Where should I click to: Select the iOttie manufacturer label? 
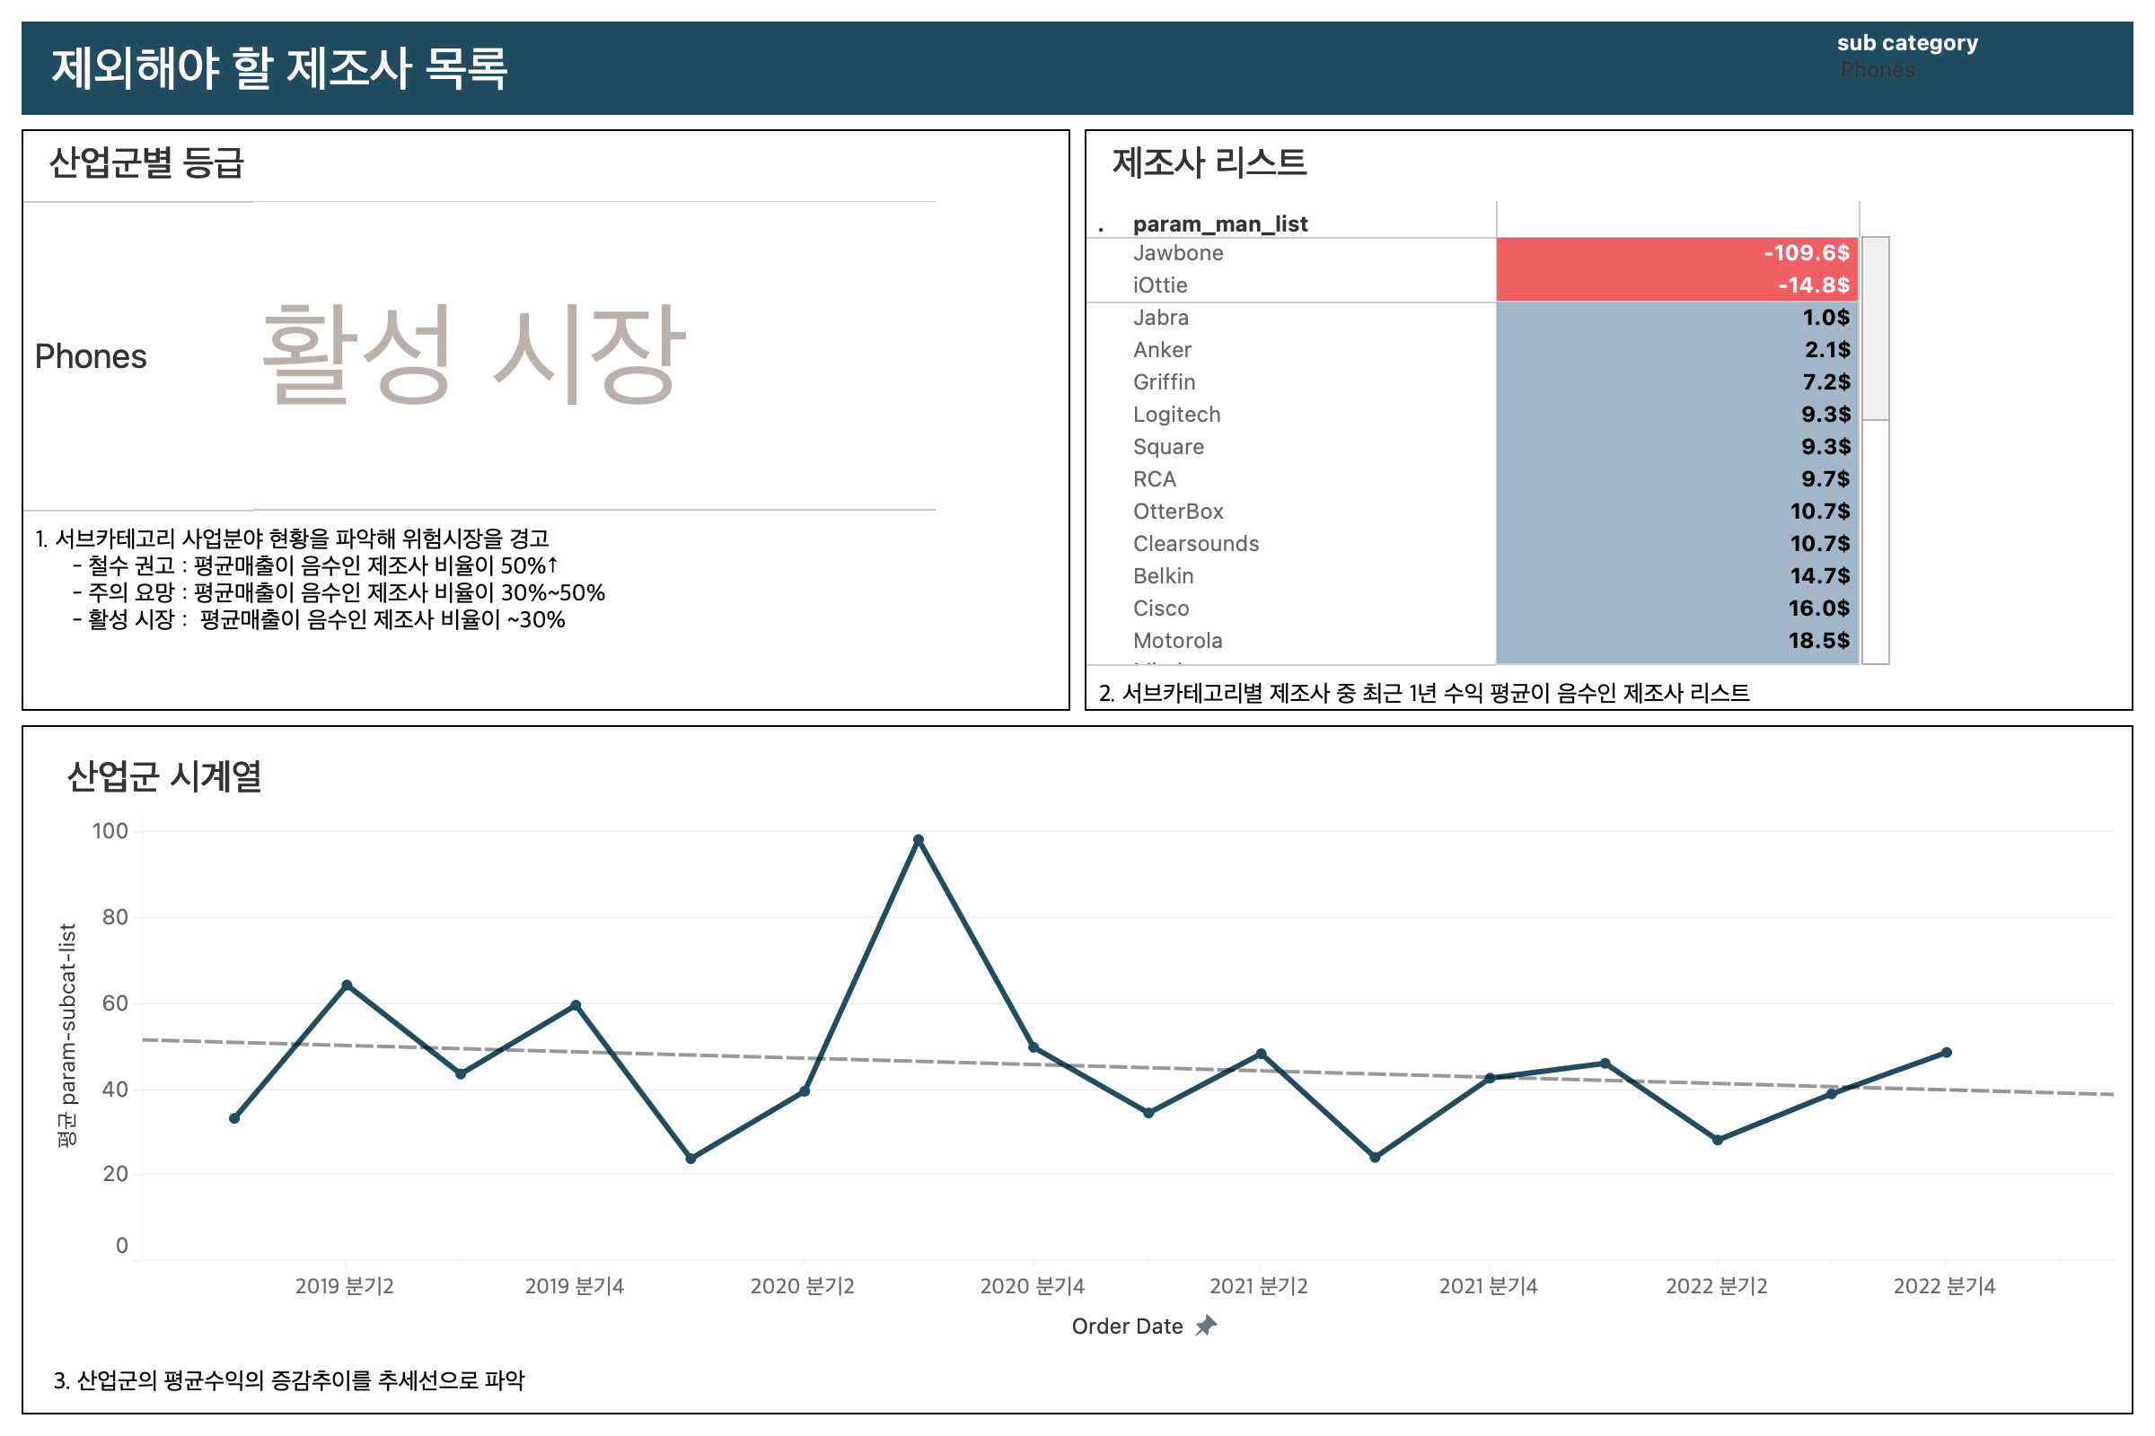[x=1159, y=285]
